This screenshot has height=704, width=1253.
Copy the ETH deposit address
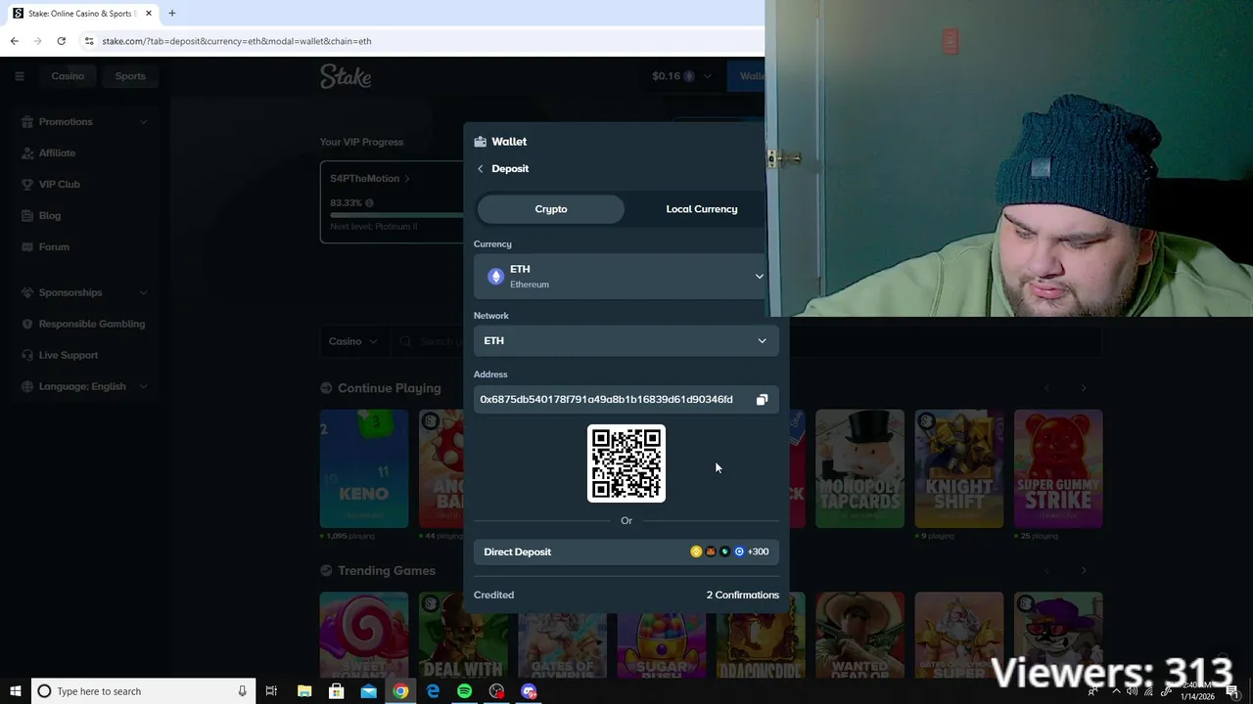point(762,399)
